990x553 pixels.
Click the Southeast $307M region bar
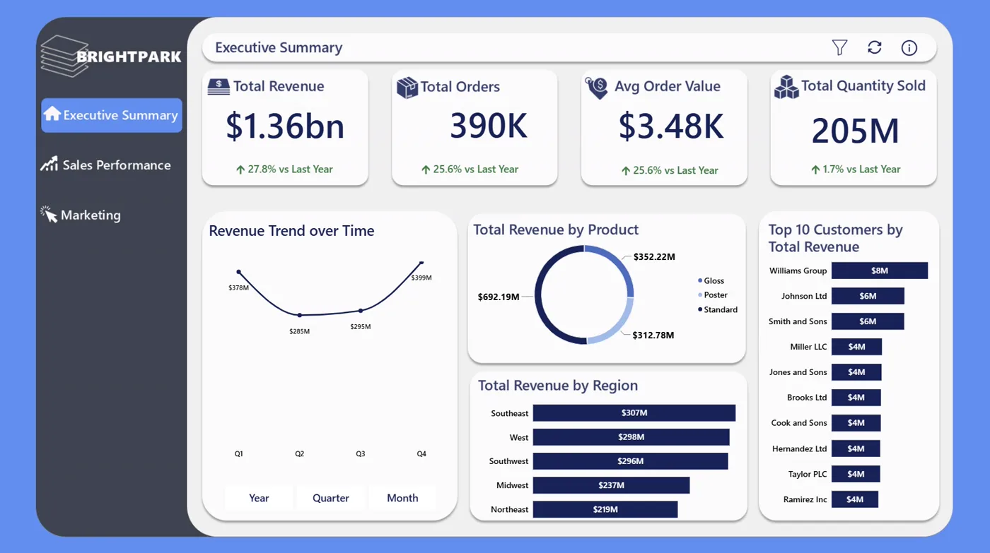(x=634, y=413)
